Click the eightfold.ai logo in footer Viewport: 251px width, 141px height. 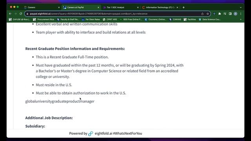tap(91, 134)
